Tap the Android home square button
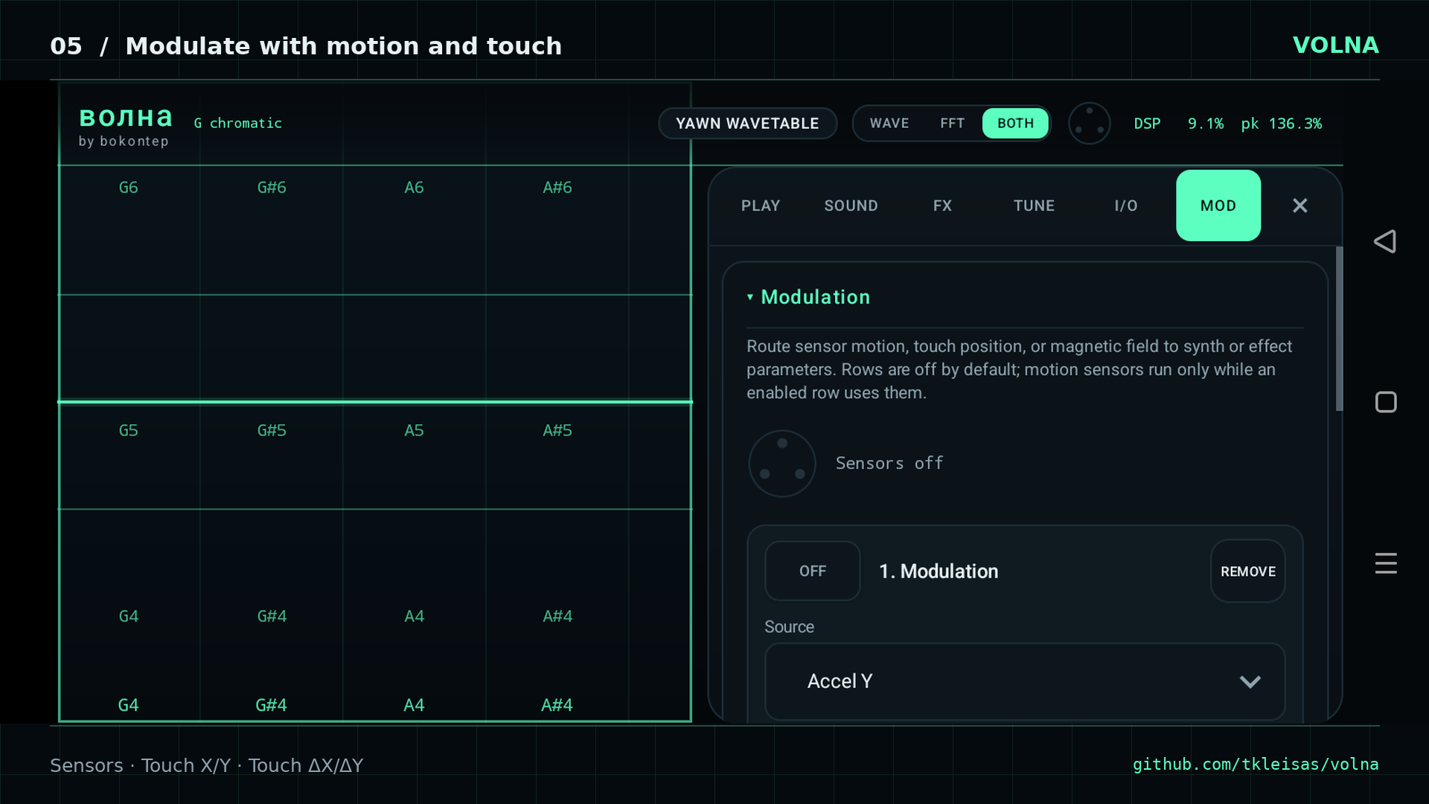This screenshot has width=1429, height=804. 1385,402
